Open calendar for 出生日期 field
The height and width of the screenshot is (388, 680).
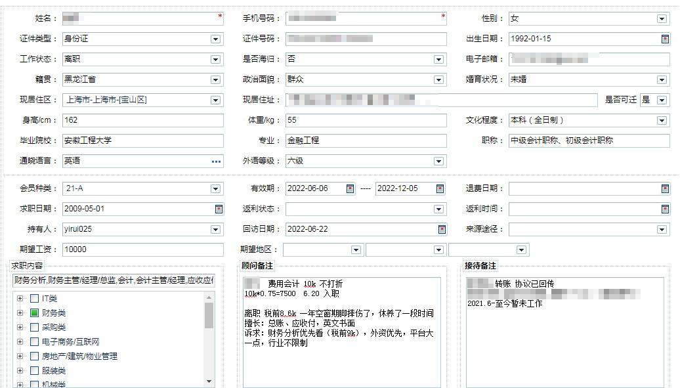665,39
